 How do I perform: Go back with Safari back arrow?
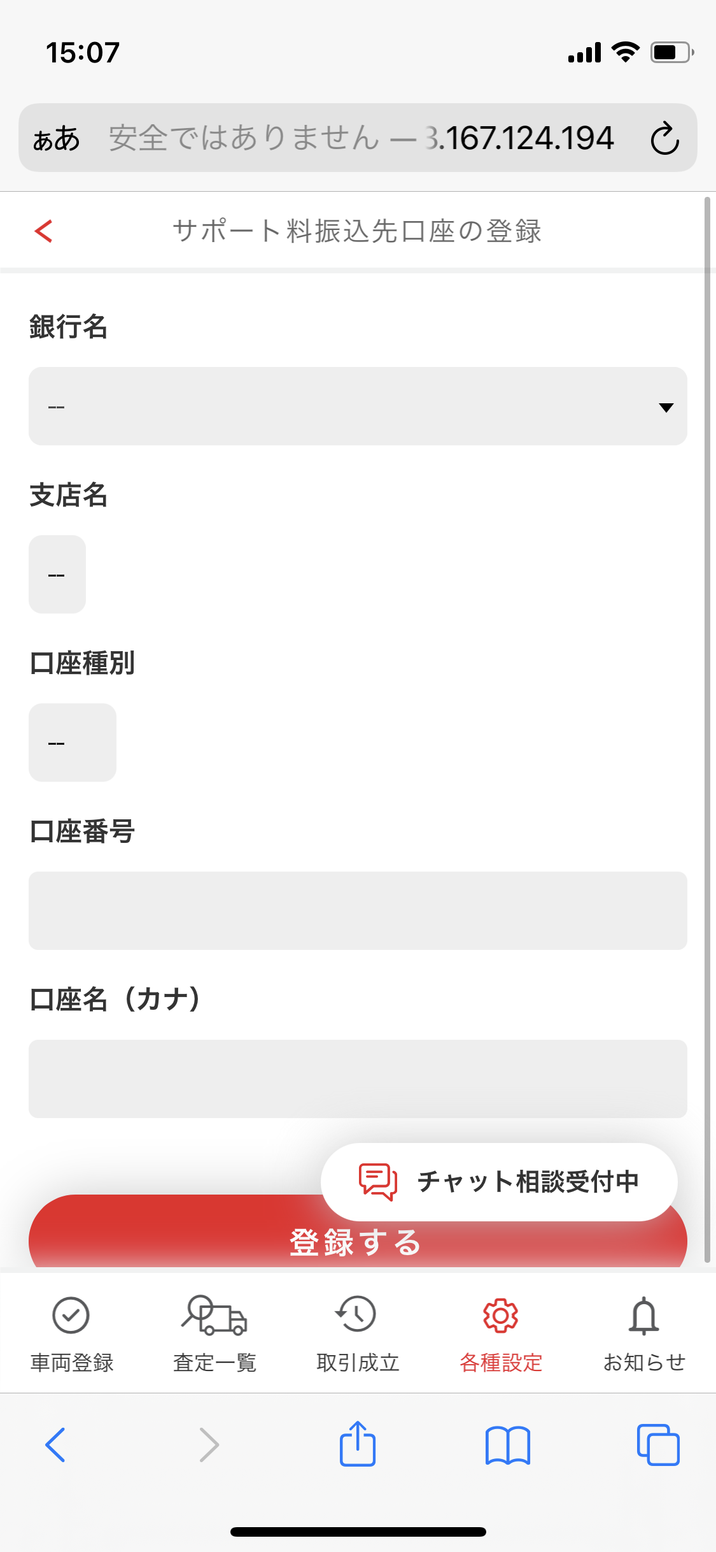(55, 1444)
